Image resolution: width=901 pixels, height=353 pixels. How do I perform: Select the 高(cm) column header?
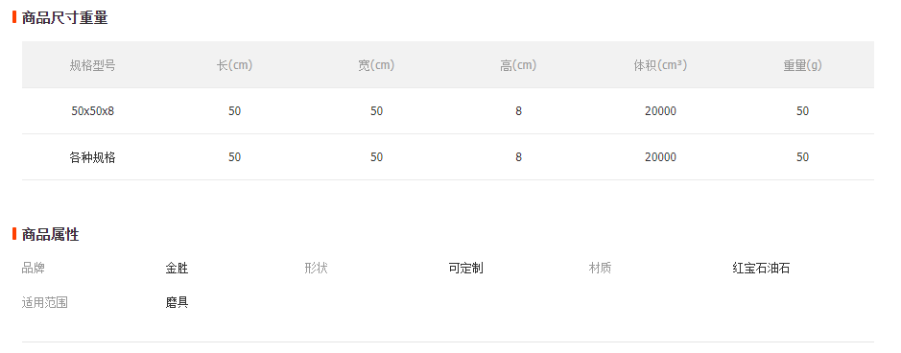[518, 65]
